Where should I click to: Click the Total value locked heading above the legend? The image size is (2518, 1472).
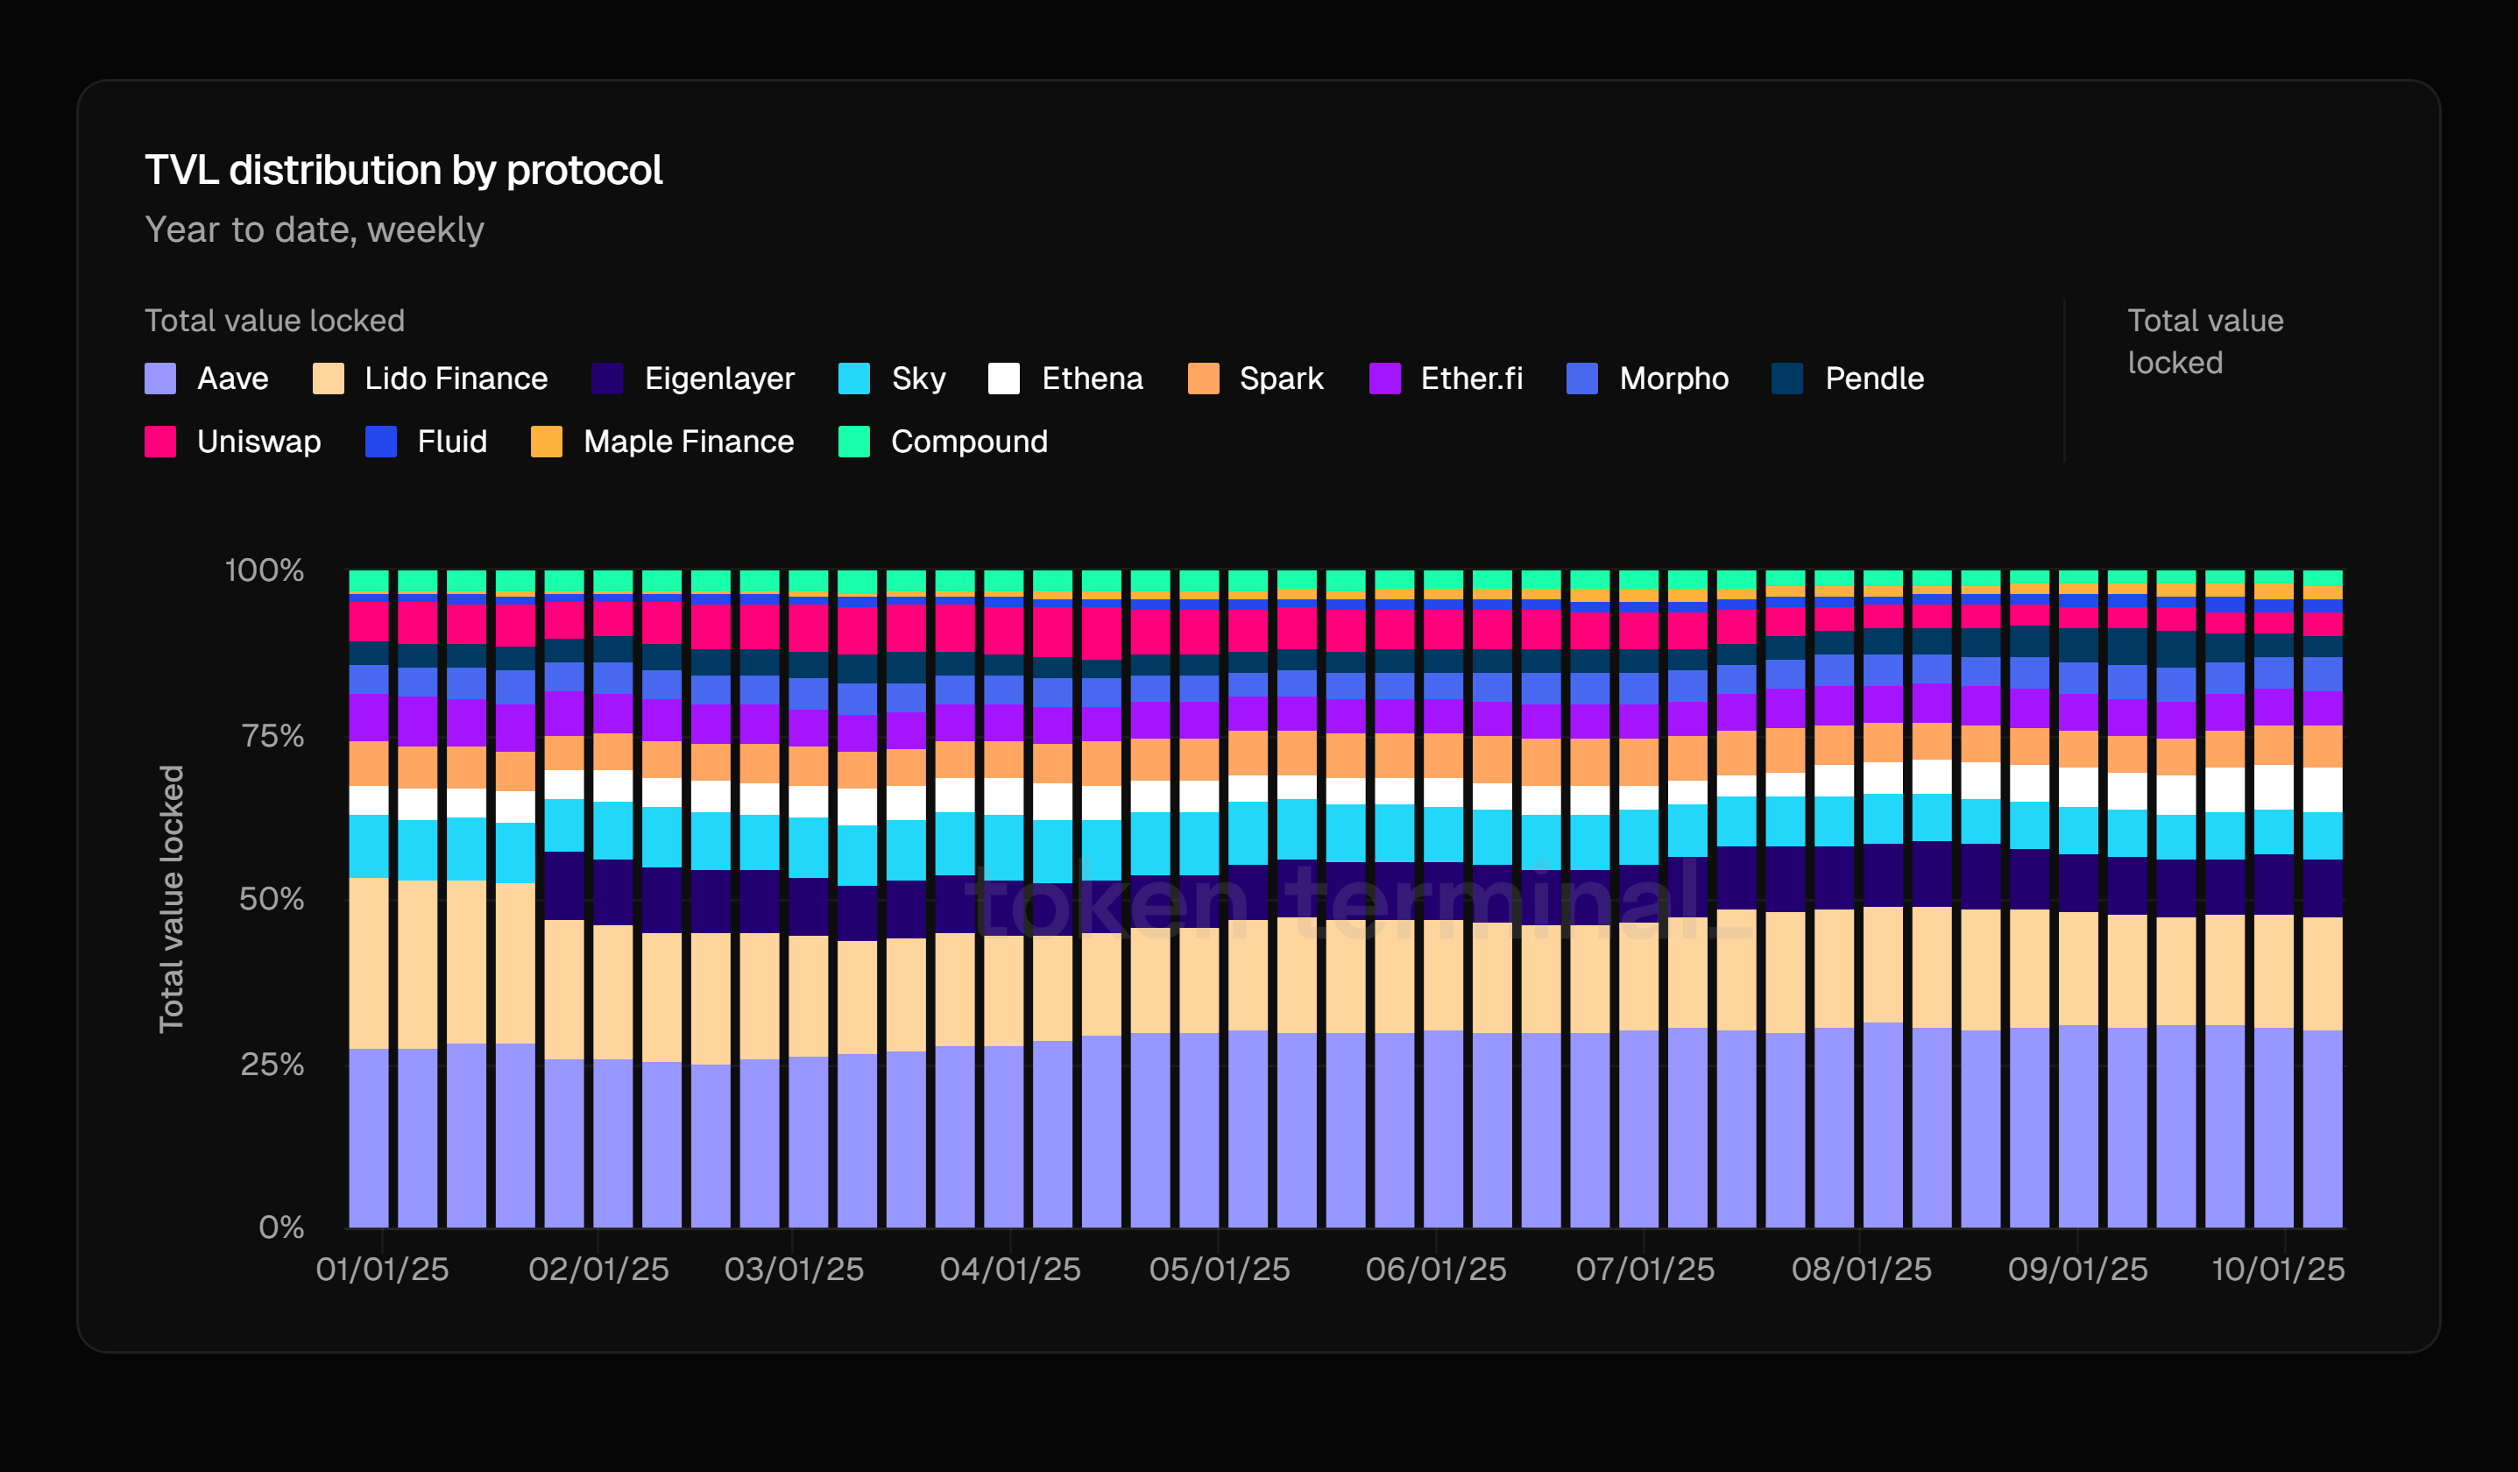[275, 321]
